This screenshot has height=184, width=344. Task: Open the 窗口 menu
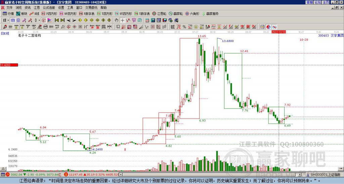tap(79, 8)
